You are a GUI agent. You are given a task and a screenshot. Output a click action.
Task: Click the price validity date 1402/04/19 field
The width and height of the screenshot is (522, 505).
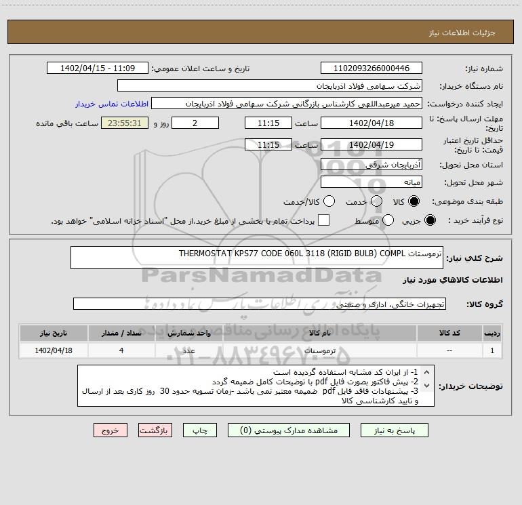pos(372,144)
